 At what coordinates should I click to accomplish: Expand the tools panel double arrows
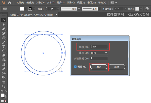[2, 13]
